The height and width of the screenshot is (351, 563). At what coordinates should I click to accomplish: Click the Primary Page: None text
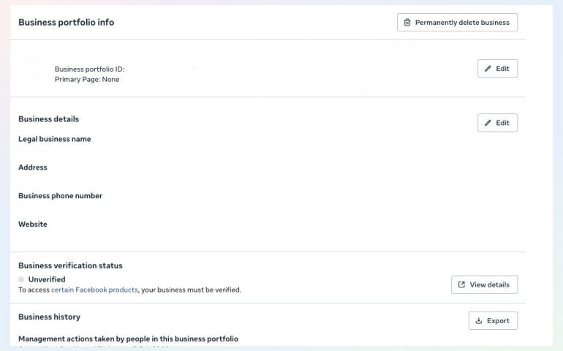click(86, 79)
